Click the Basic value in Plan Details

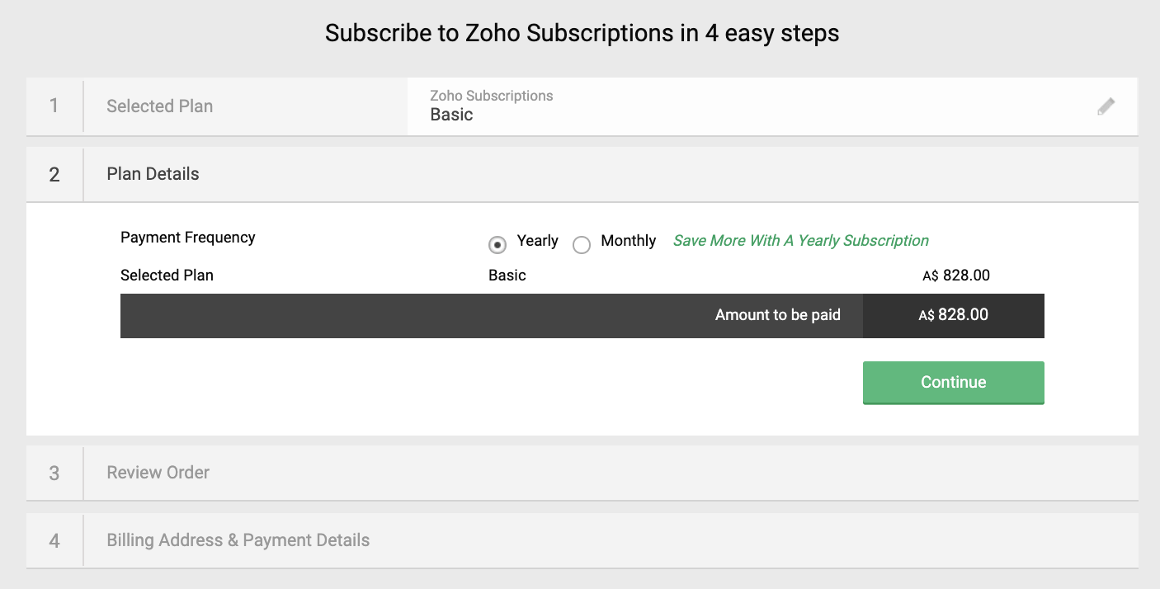(x=507, y=276)
